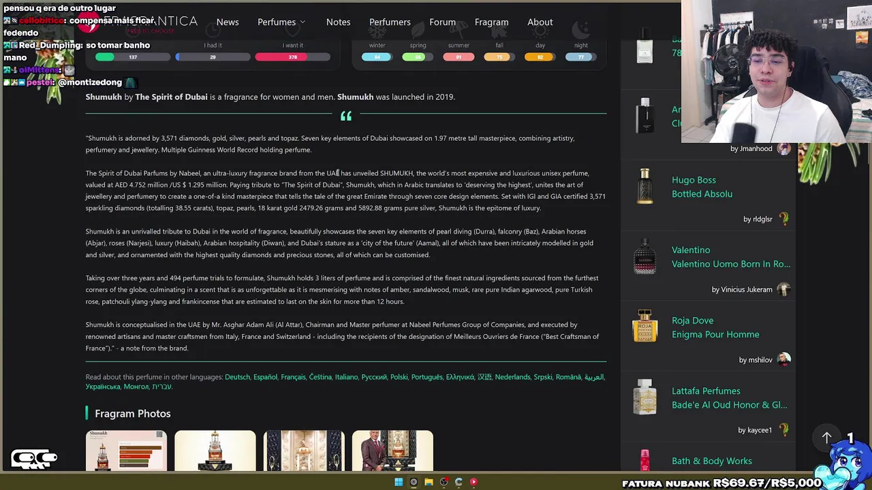Open the grey C-shaped taskbar app
872x490 pixels.
point(458,482)
